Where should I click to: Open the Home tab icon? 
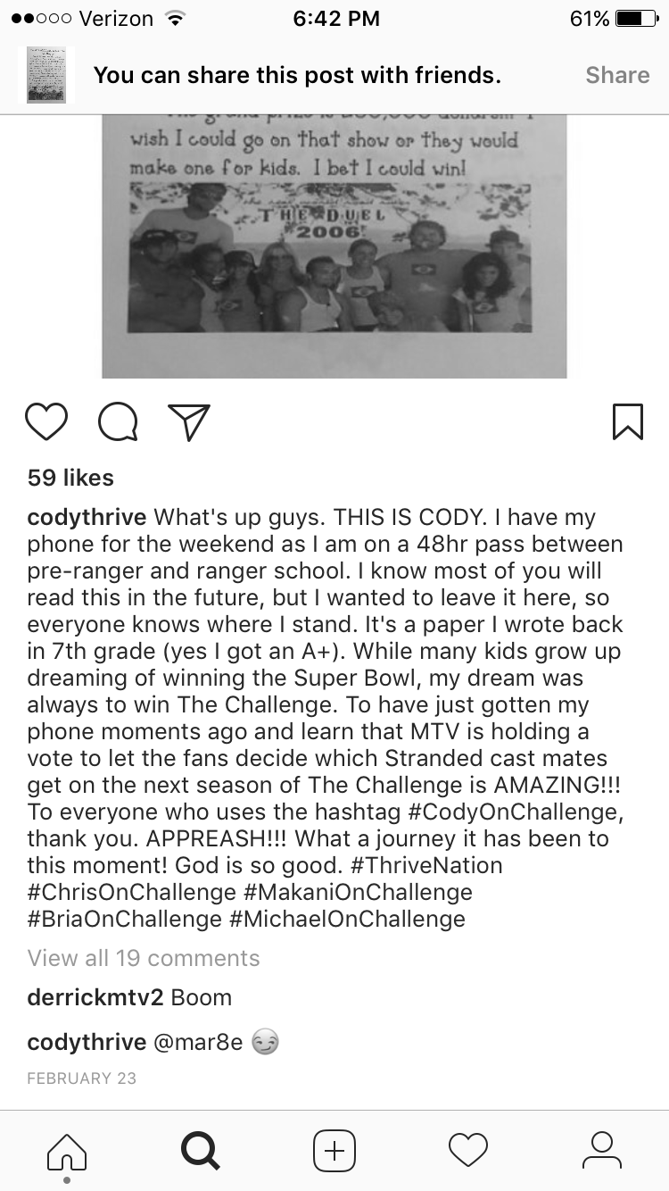click(67, 1151)
